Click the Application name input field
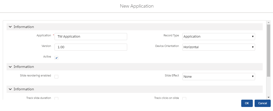The image size is (273, 111). coord(91,37)
